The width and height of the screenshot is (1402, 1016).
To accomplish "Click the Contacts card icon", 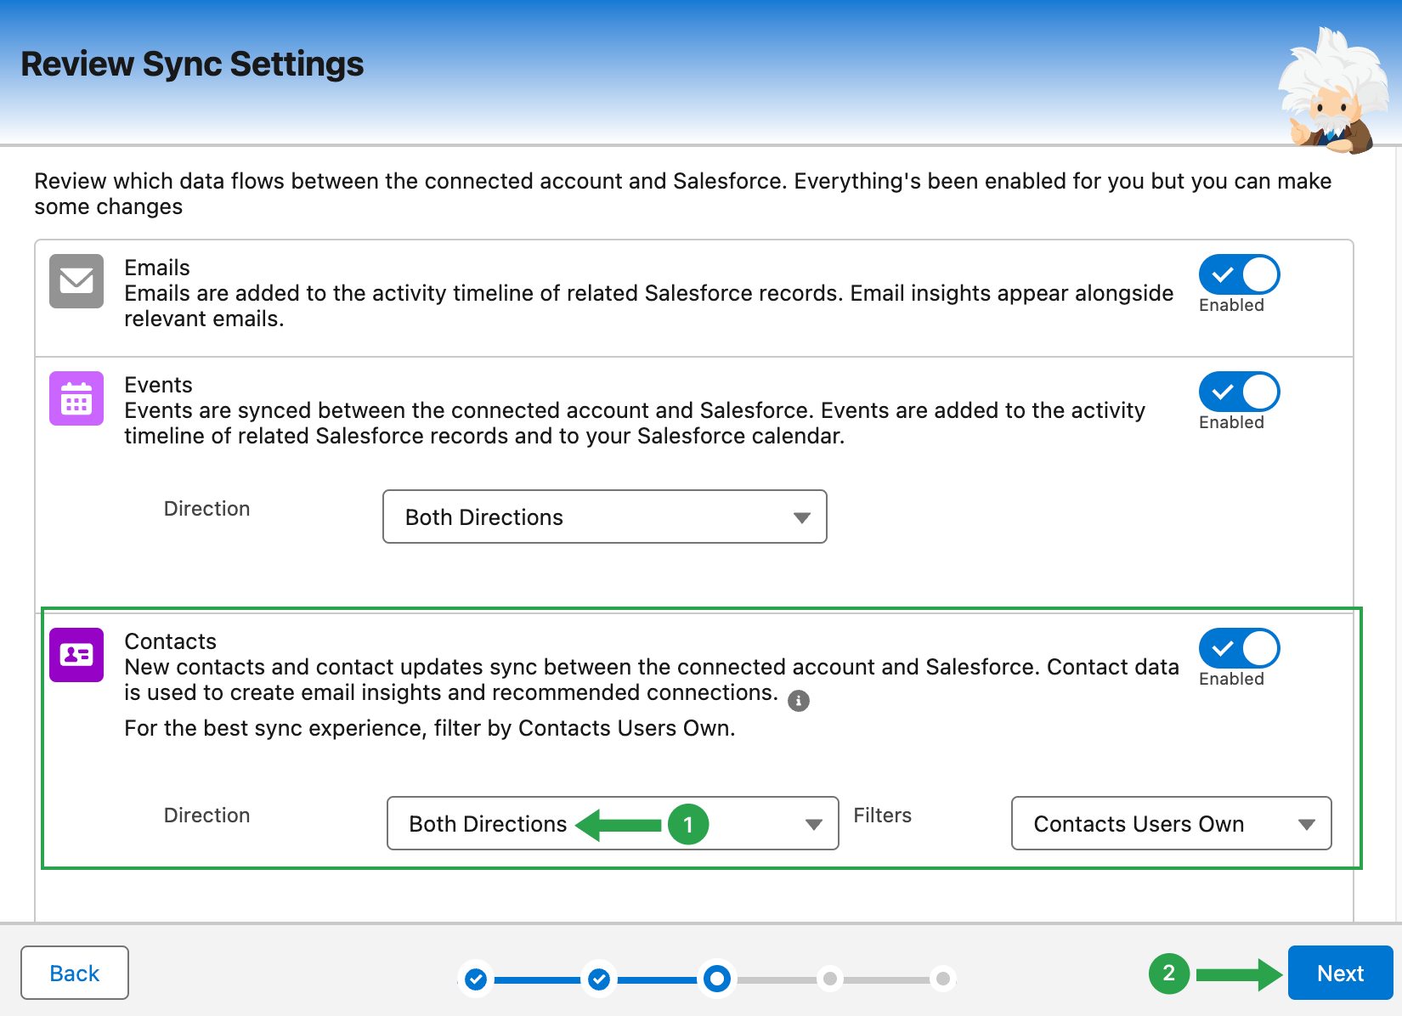I will pos(76,655).
